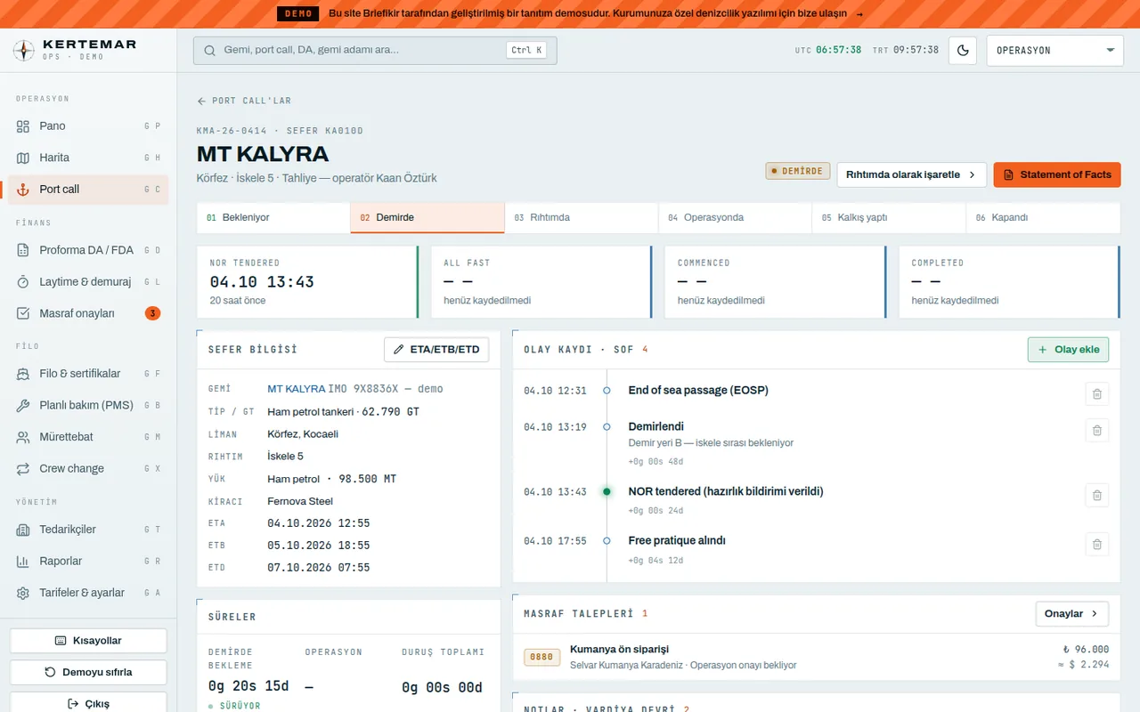Click the Çıkış logout button
Image resolution: width=1140 pixels, height=712 pixels.
(x=88, y=703)
